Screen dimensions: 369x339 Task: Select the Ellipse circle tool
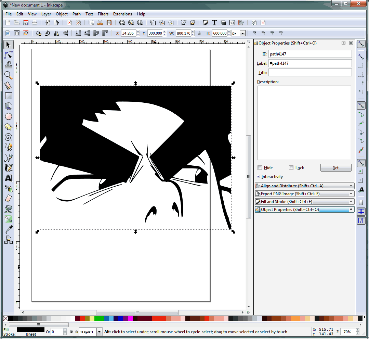(9, 117)
